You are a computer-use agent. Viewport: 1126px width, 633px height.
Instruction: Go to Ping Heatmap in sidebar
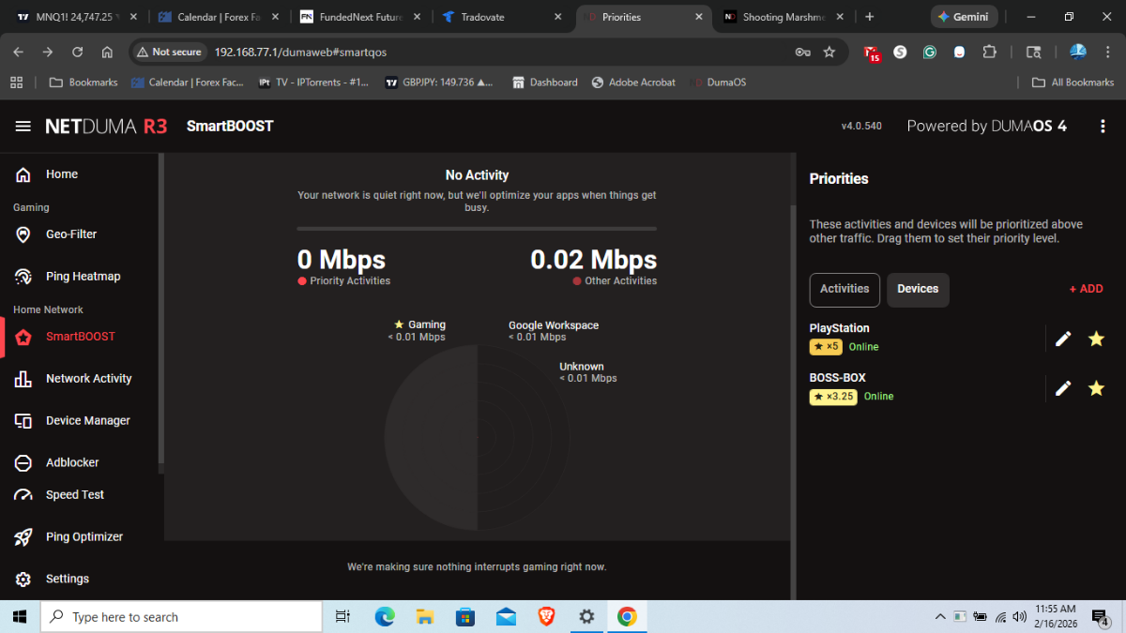pos(83,277)
